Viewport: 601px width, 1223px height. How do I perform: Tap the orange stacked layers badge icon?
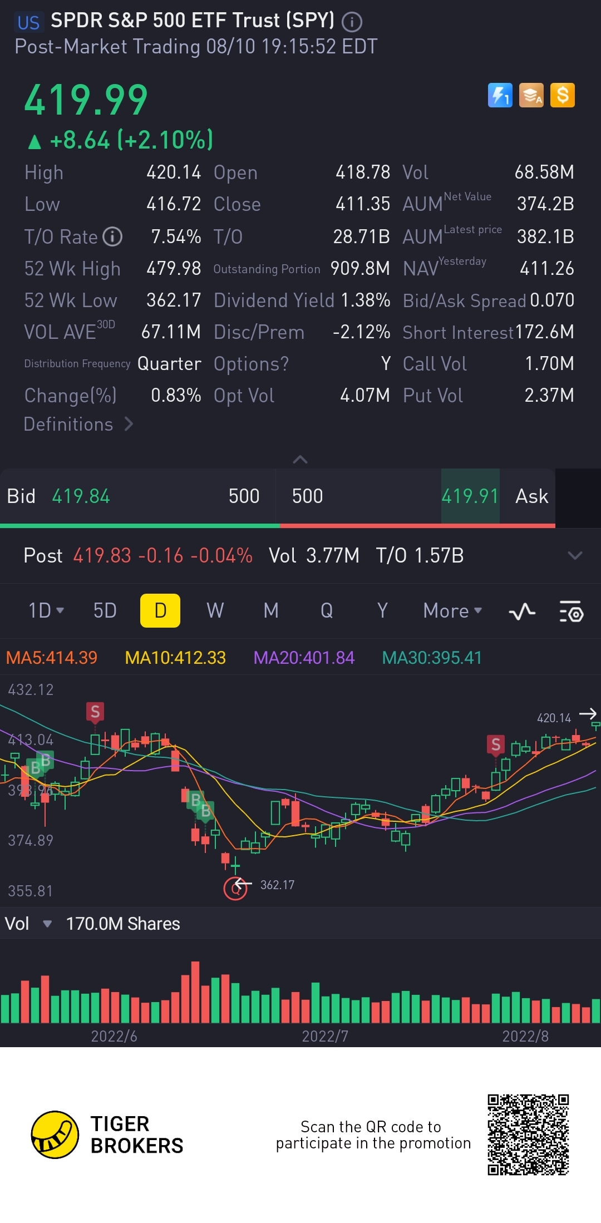click(x=531, y=95)
